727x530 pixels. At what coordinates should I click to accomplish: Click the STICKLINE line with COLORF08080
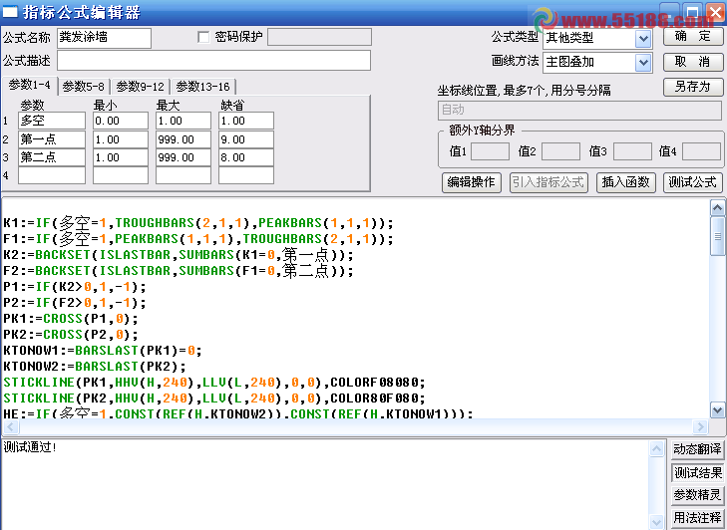coord(213,383)
